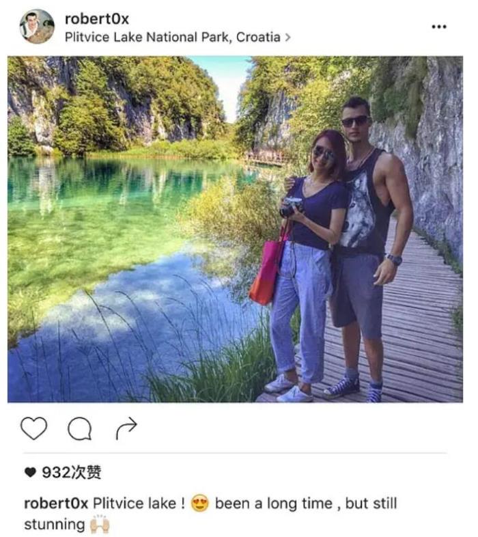This screenshot has height=537, width=478.
Task: Click robert0x username in caption
Action: pos(56,504)
